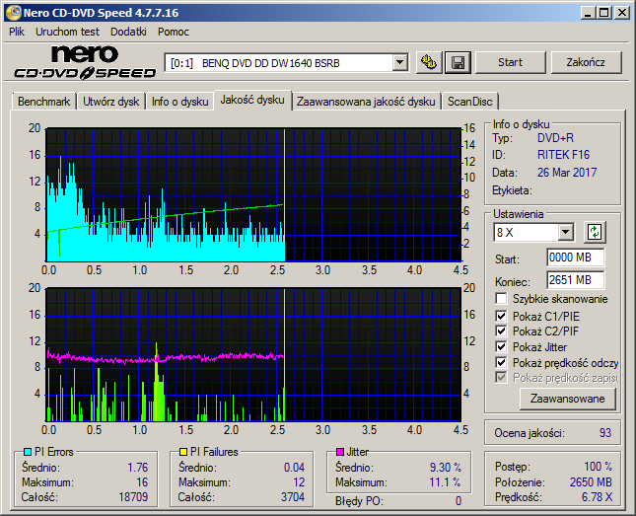This screenshot has height=516, width=636.
Task: Click the Nero disc icon in title bar
Action: pos(13,13)
